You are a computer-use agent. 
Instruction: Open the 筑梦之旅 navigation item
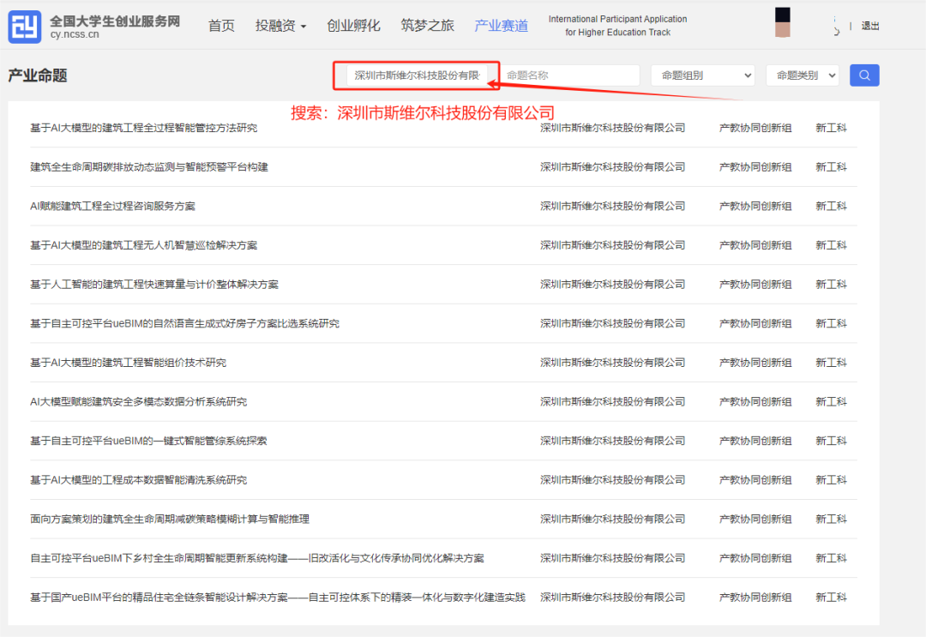(x=427, y=26)
